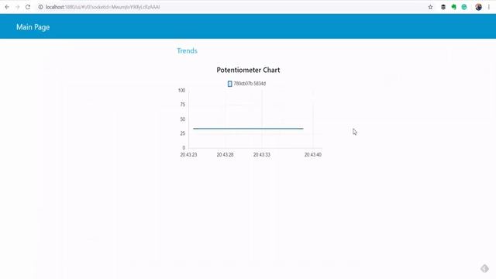Click the Trends group heading
Screen dimensions: 496x279
click(x=187, y=50)
